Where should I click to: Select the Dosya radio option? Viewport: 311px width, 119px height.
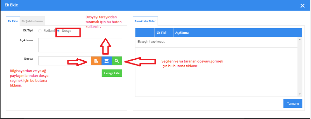pyautogui.click(x=58, y=31)
